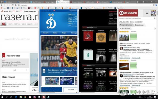158x99 pixels.
Task: Go to next item in Новости часа pager
Action: pyautogui.click(x=27, y=70)
